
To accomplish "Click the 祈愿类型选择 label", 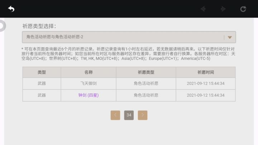I will tap(39, 26).
